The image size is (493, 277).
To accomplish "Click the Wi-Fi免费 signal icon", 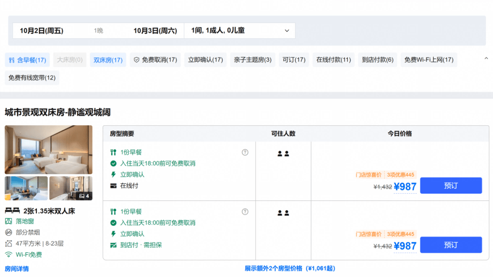I will (9, 254).
